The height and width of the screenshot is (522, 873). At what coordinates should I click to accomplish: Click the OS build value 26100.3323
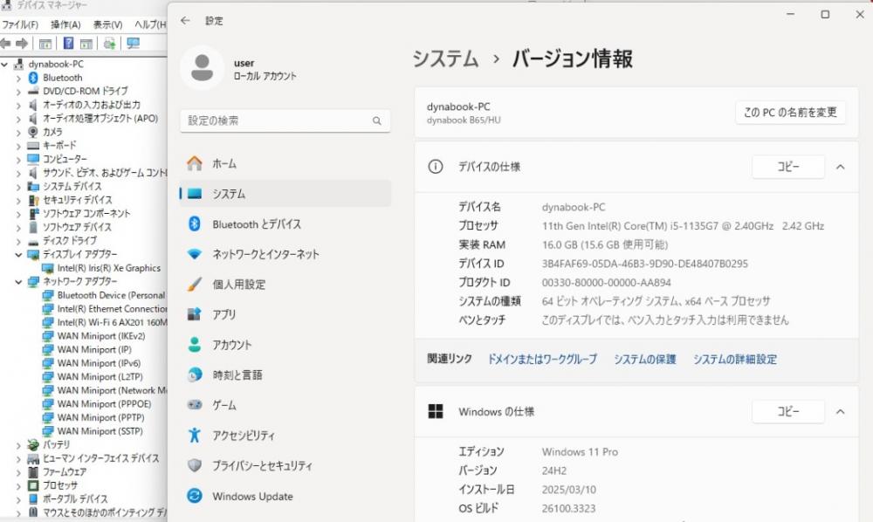[x=568, y=508]
